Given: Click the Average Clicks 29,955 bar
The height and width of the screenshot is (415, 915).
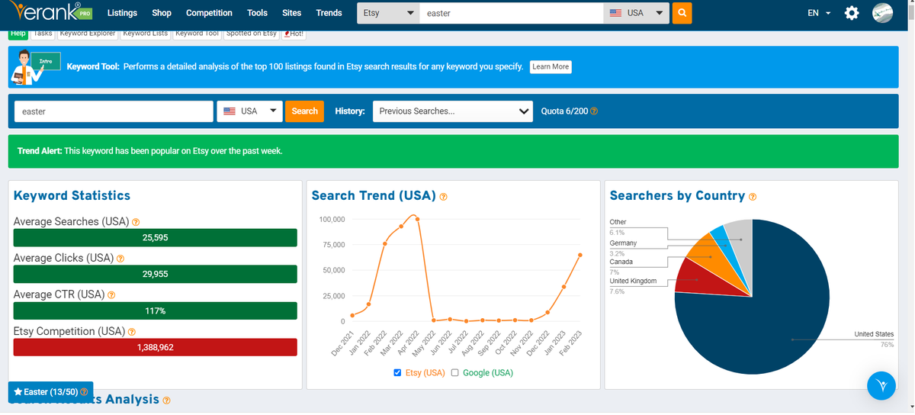Looking at the screenshot, I should (156, 275).
